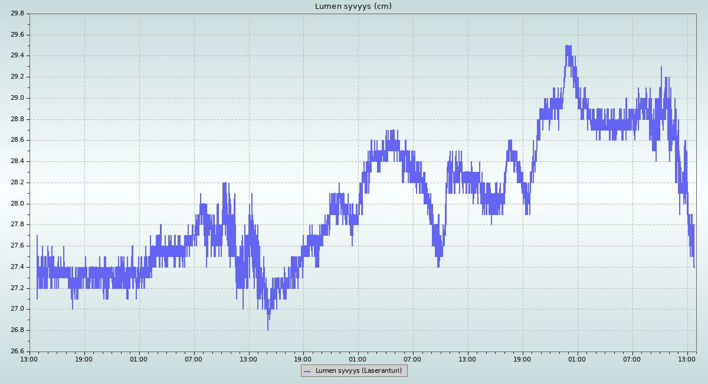Select the 27.0 vertical axis label

click(17, 309)
